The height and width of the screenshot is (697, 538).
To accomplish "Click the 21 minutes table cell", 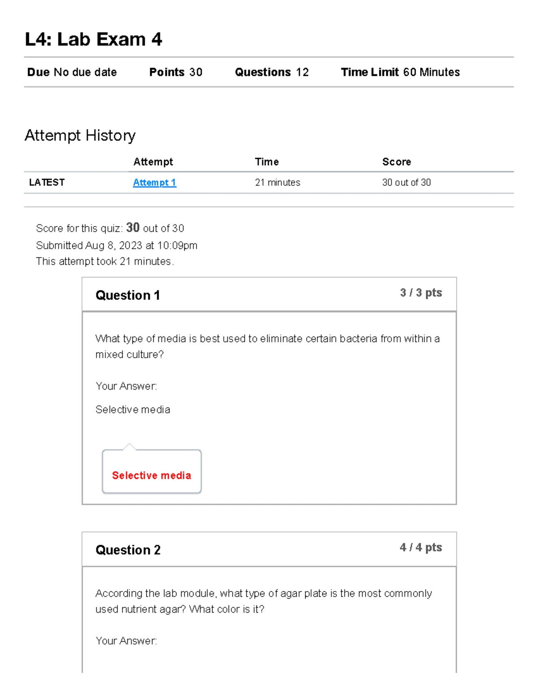I will 278,183.
